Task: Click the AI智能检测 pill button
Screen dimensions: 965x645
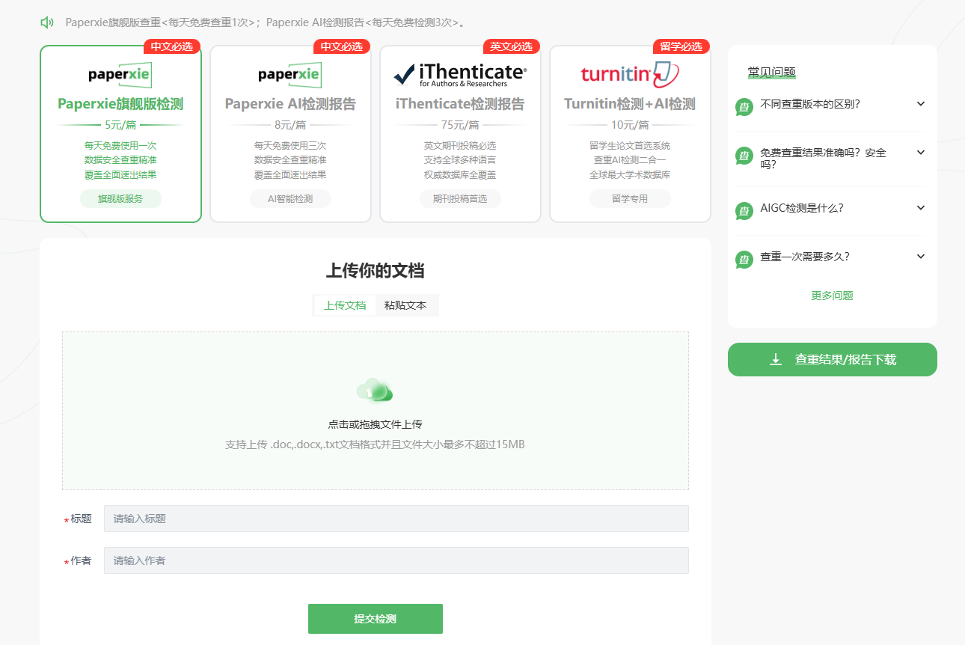Action: (290, 199)
